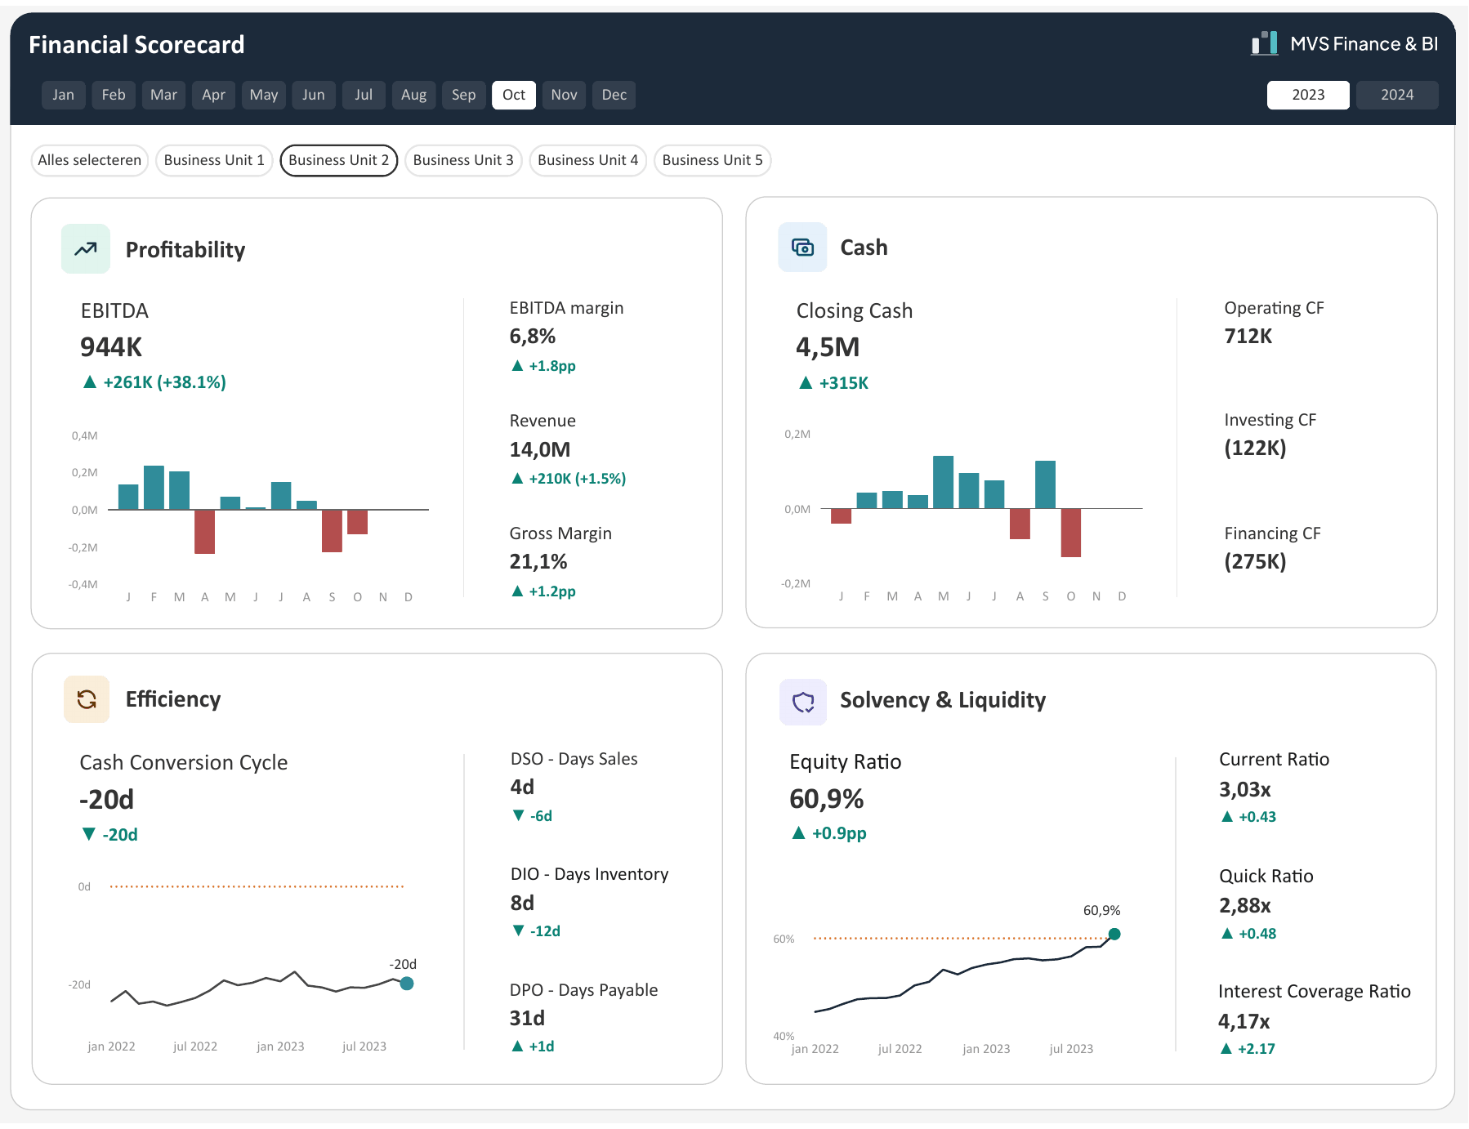Click the Closing Cash value 4,5M
The height and width of the screenshot is (1129, 1469).
click(828, 347)
